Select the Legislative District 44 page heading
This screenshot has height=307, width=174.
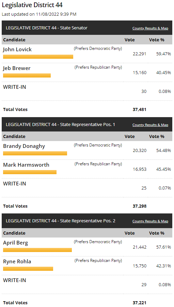coord(32,5)
